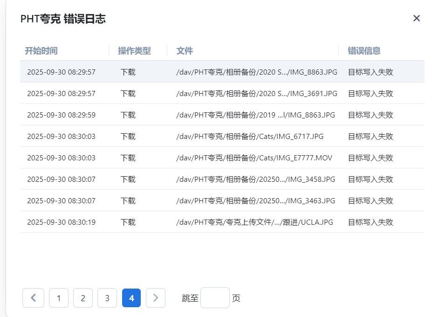Screen dimensions: 433x317
Task: Click the dialog title PHT夸克 错误日志
Action: tap(63, 19)
